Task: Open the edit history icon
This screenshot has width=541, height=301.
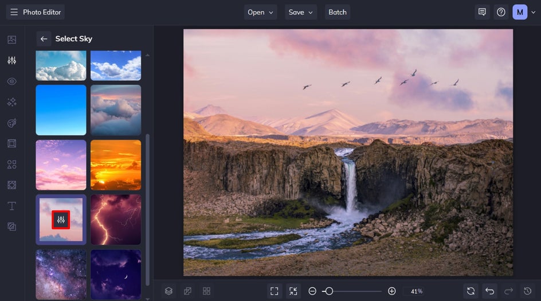Action: (x=528, y=291)
